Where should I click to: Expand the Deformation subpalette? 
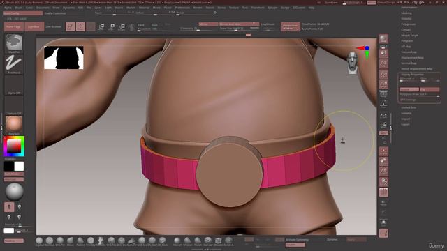point(409,8)
